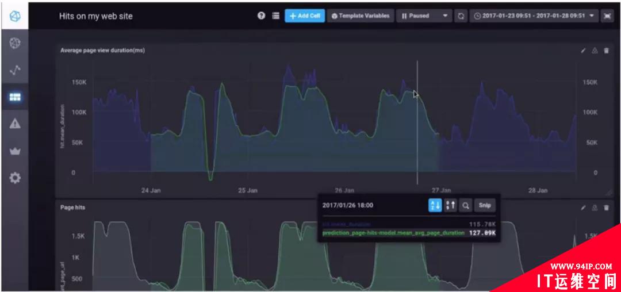
Task: Open the Configuration gear icon
Action: pyautogui.click(x=14, y=178)
